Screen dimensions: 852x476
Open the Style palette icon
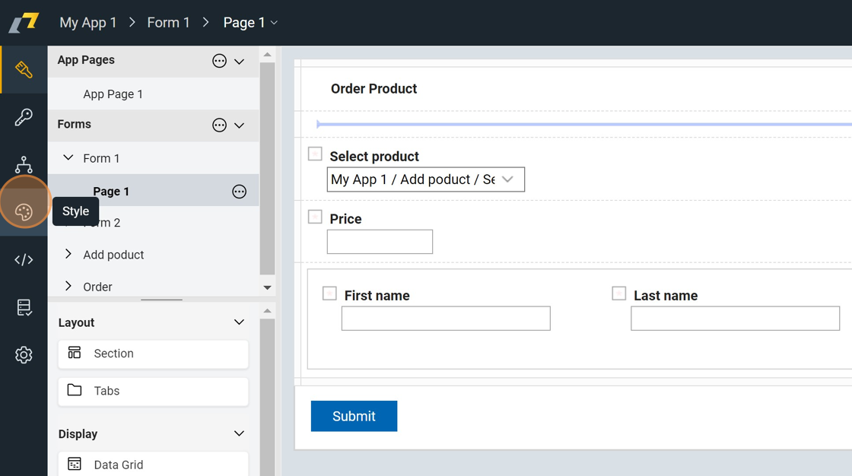24,211
